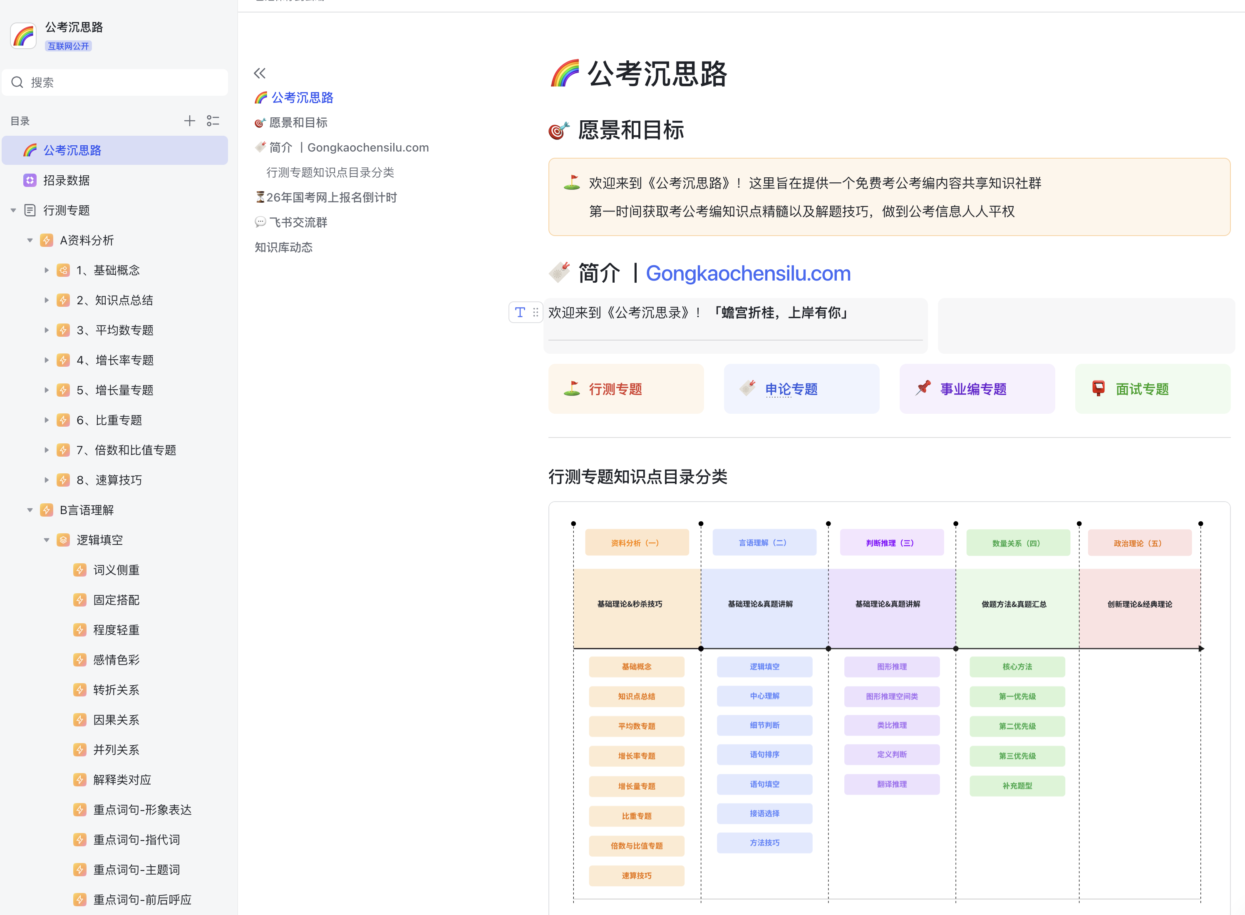Expand the arrow next to 2、知识点总结
The height and width of the screenshot is (915, 1245).
click(47, 300)
